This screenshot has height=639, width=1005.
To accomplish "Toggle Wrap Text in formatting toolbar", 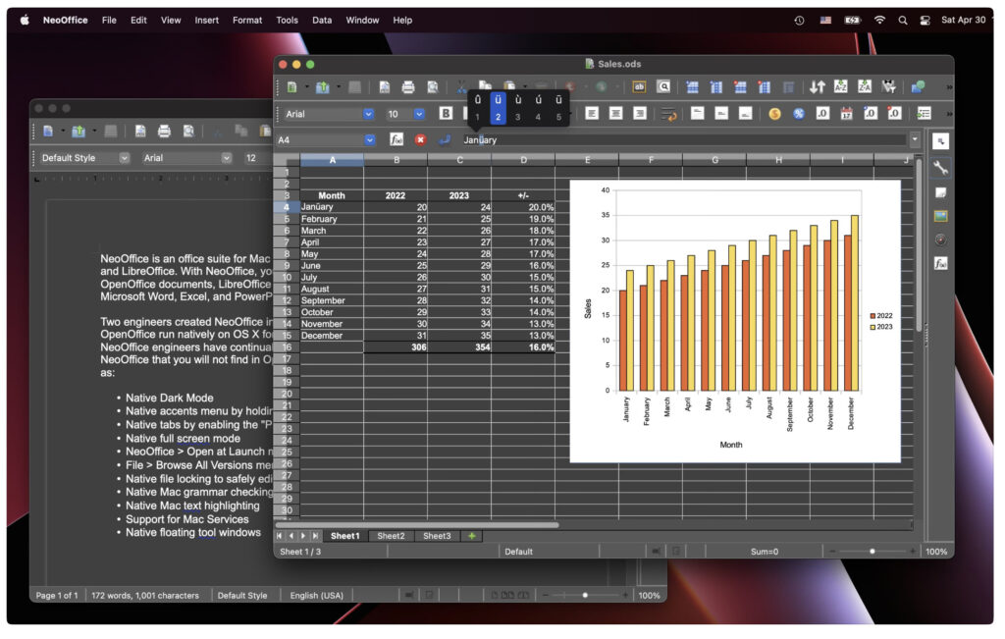I will pos(669,114).
